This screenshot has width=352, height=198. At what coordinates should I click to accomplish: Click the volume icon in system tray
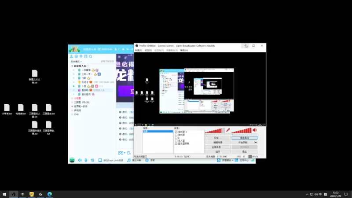tap(316, 194)
